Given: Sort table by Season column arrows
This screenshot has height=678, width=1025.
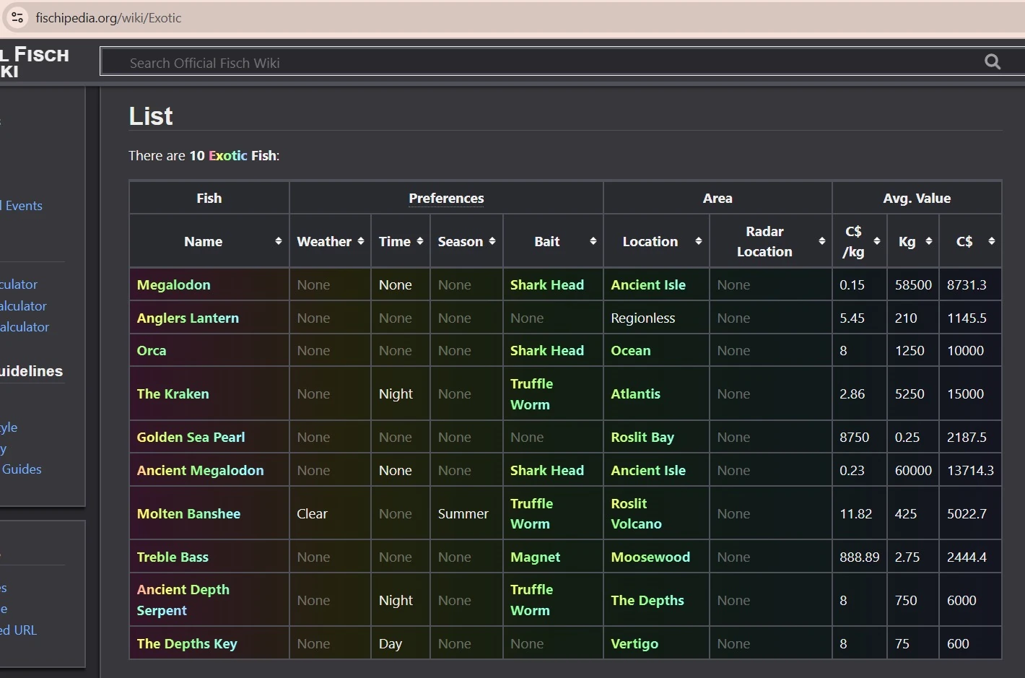Looking at the screenshot, I should 492,241.
